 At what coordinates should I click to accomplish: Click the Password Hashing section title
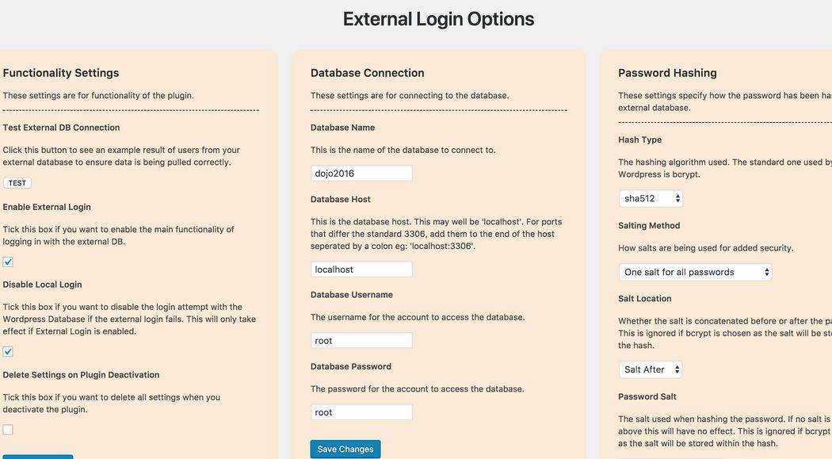tap(667, 73)
